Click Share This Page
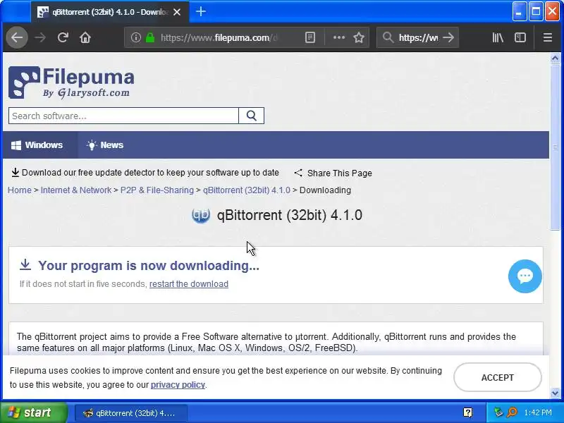 340,173
